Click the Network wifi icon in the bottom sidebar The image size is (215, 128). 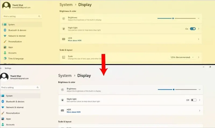(3, 107)
